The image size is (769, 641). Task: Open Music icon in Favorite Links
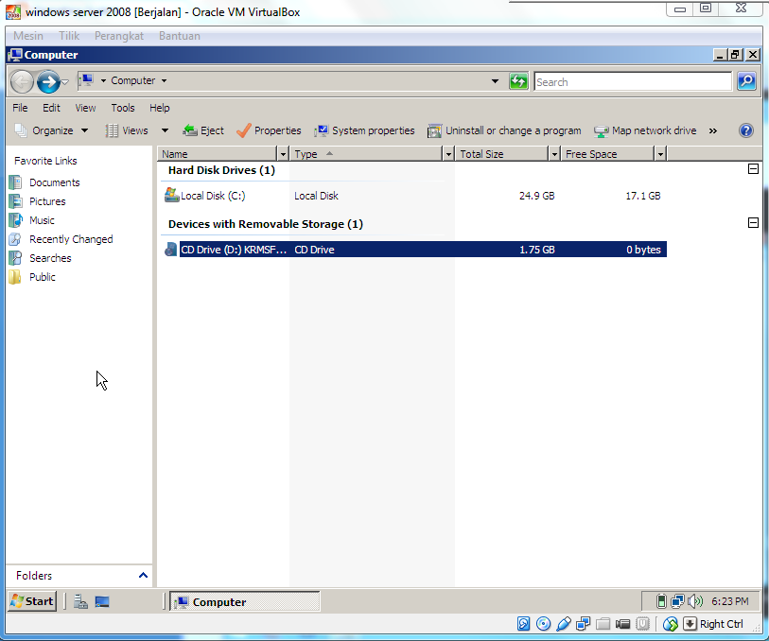click(15, 220)
